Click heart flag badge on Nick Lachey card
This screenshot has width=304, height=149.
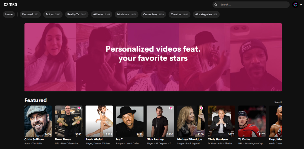pyautogui.click(x=171, y=108)
